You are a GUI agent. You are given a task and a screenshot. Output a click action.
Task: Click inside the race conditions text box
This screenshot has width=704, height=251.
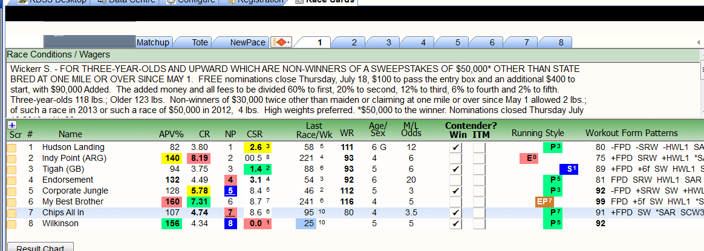353,89
